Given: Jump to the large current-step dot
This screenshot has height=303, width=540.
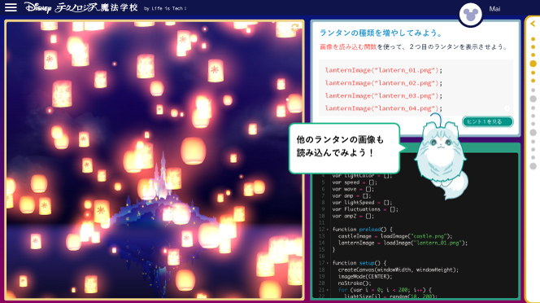Looking at the screenshot, I should [x=533, y=64].
